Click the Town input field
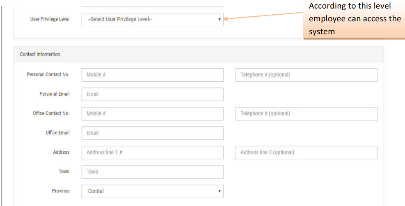The height and width of the screenshot is (206, 405). pos(152,172)
